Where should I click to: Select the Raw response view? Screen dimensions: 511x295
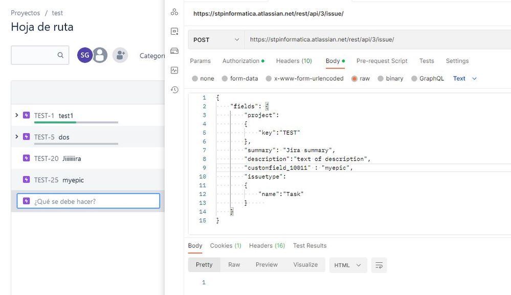[234, 265]
